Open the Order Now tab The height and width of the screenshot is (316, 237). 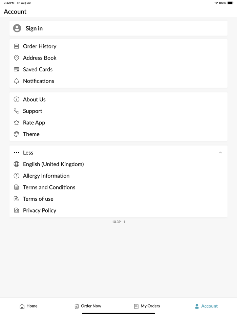coord(88,306)
